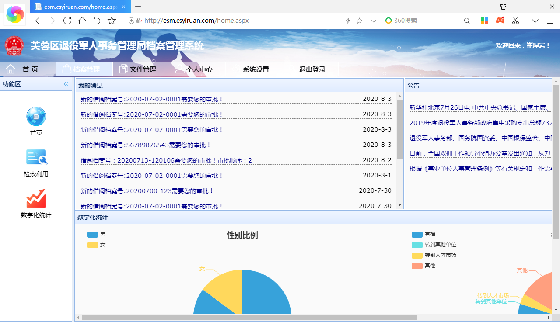The image size is (560, 322).
Task: Click the message list scroll-down arrow
Action: coord(399,205)
